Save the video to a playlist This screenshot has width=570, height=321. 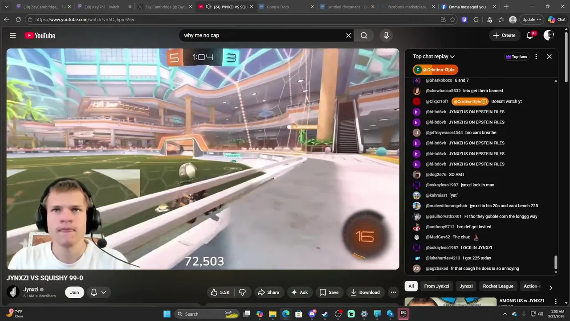pos(329,292)
